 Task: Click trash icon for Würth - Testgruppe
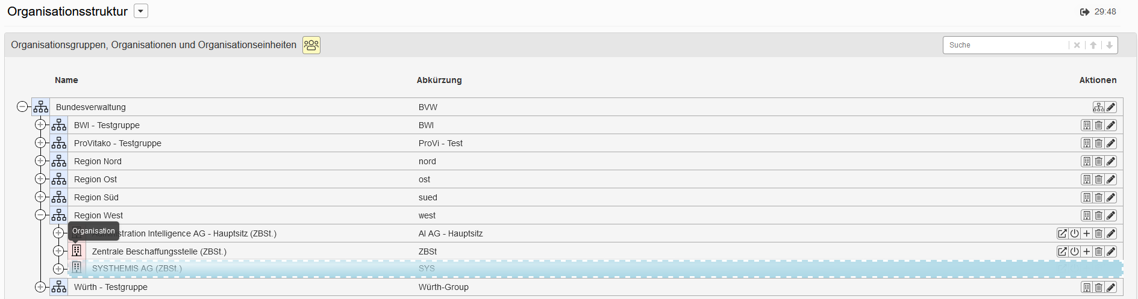(x=1099, y=288)
